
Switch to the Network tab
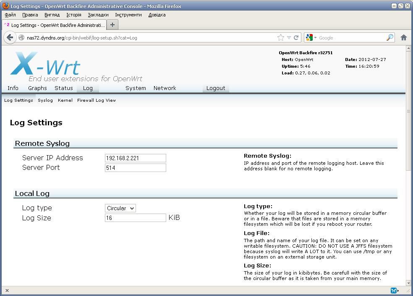pyautogui.click(x=165, y=88)
